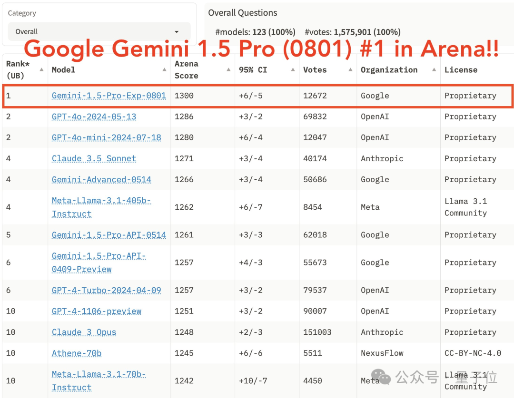Click the License column header
This screenshot has width=514, height=398.
tap(461, 70)
